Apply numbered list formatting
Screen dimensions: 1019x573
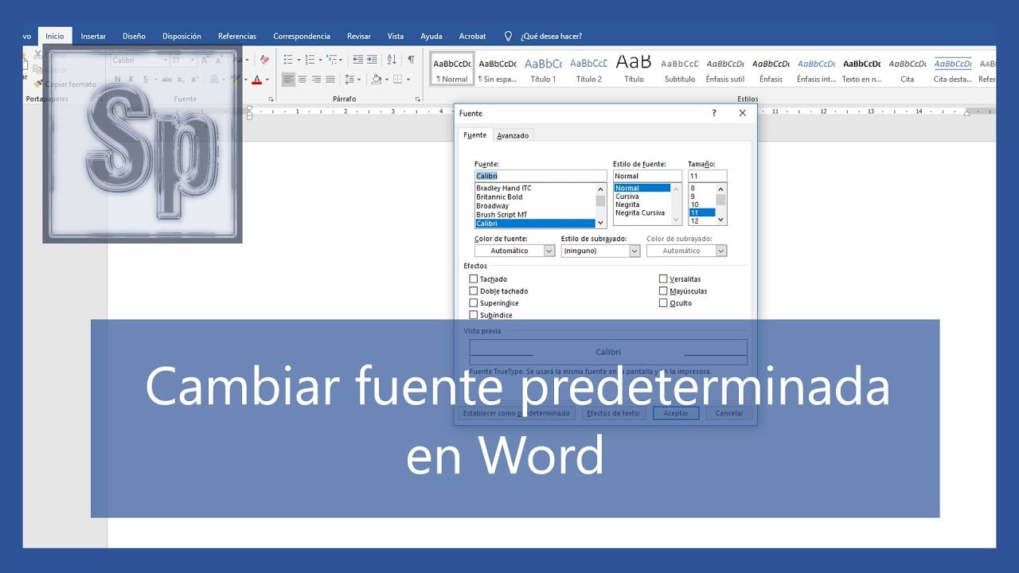310,60
